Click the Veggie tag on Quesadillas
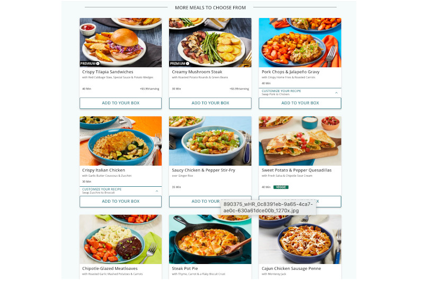 [x=281, y=187]
